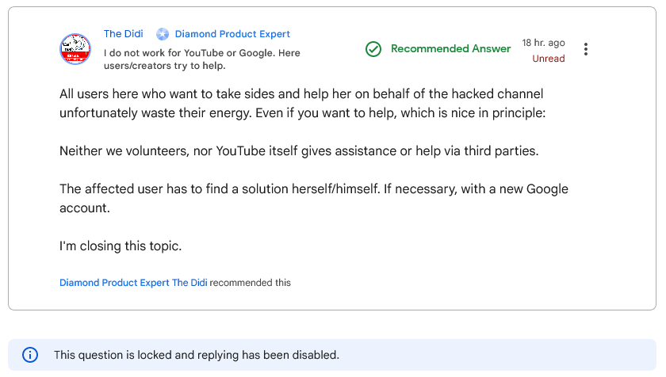Open the three-dot more options menu
Screen dimensions: 666x377
pyautogui.click(x=586, y=49)
